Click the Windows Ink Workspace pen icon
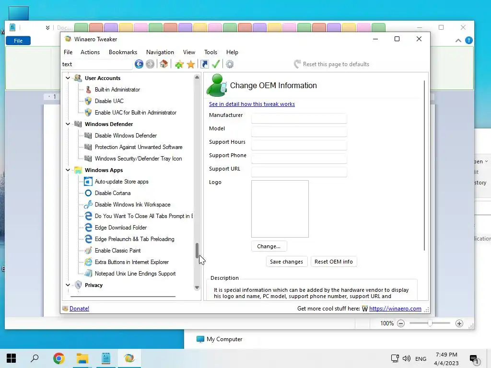The image size is (491, 368). coord(88,205)
